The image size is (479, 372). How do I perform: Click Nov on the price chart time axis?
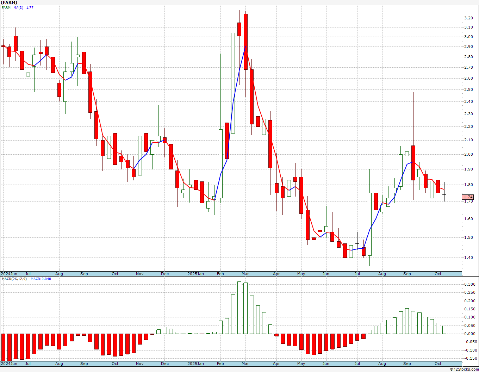click(x=140, y=274)
